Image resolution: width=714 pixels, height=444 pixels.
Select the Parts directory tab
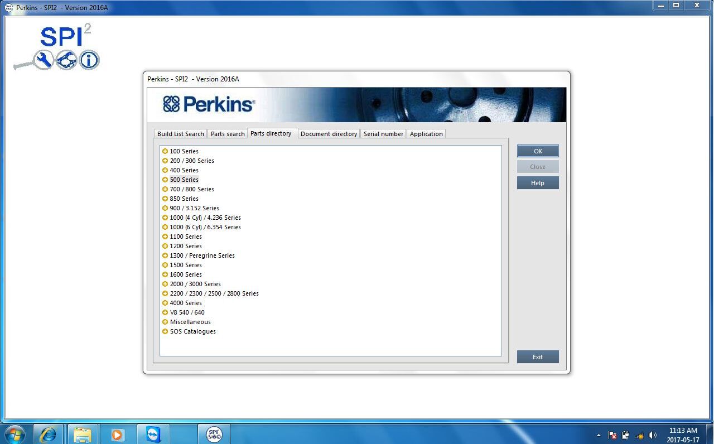271,133
